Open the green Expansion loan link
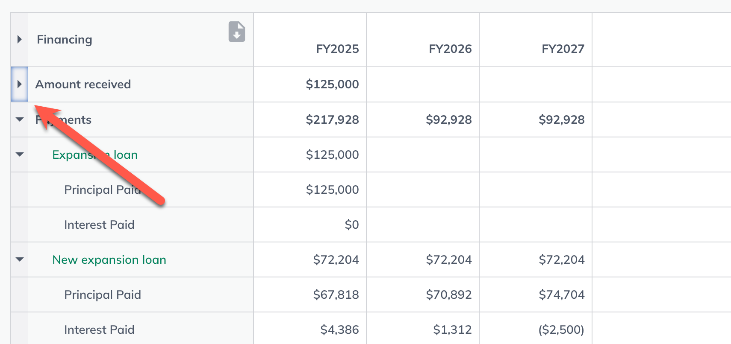The width and height of the screenshot is (731, 344). pyautogui.click(x=95, y=155)
